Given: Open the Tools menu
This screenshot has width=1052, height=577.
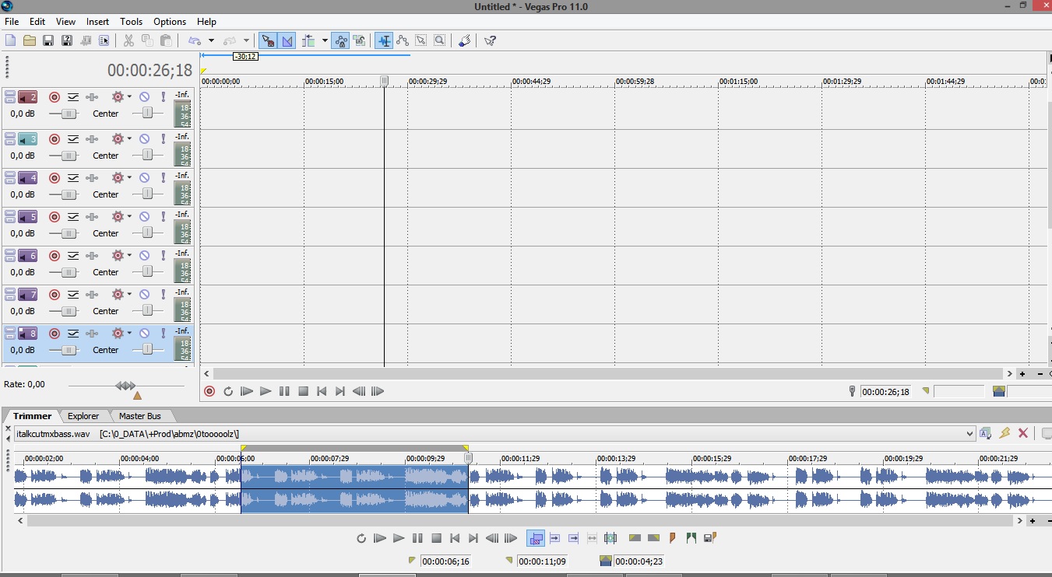Looking at the screenshot, I should click(132, 22).
